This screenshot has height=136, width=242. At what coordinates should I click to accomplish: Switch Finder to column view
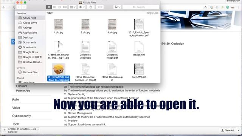(x=59, y=7)
